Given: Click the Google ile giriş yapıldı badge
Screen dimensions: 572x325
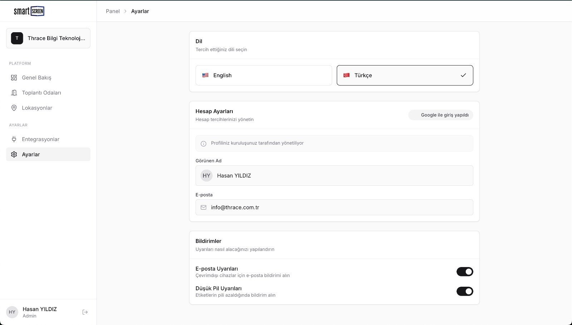Looking at the screenshot, I should (441, 115).
